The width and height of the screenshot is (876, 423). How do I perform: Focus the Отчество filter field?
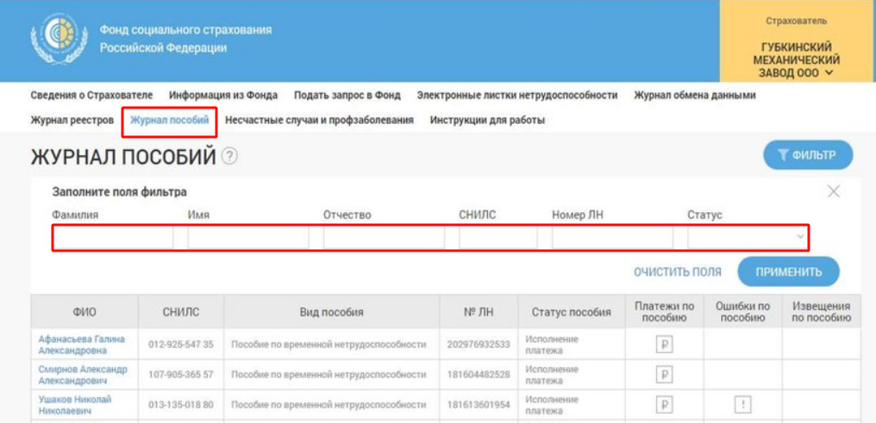click(385, 238)
